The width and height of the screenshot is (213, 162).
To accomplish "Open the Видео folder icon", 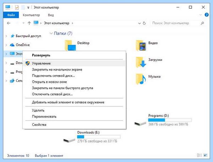I will [141, 45].
